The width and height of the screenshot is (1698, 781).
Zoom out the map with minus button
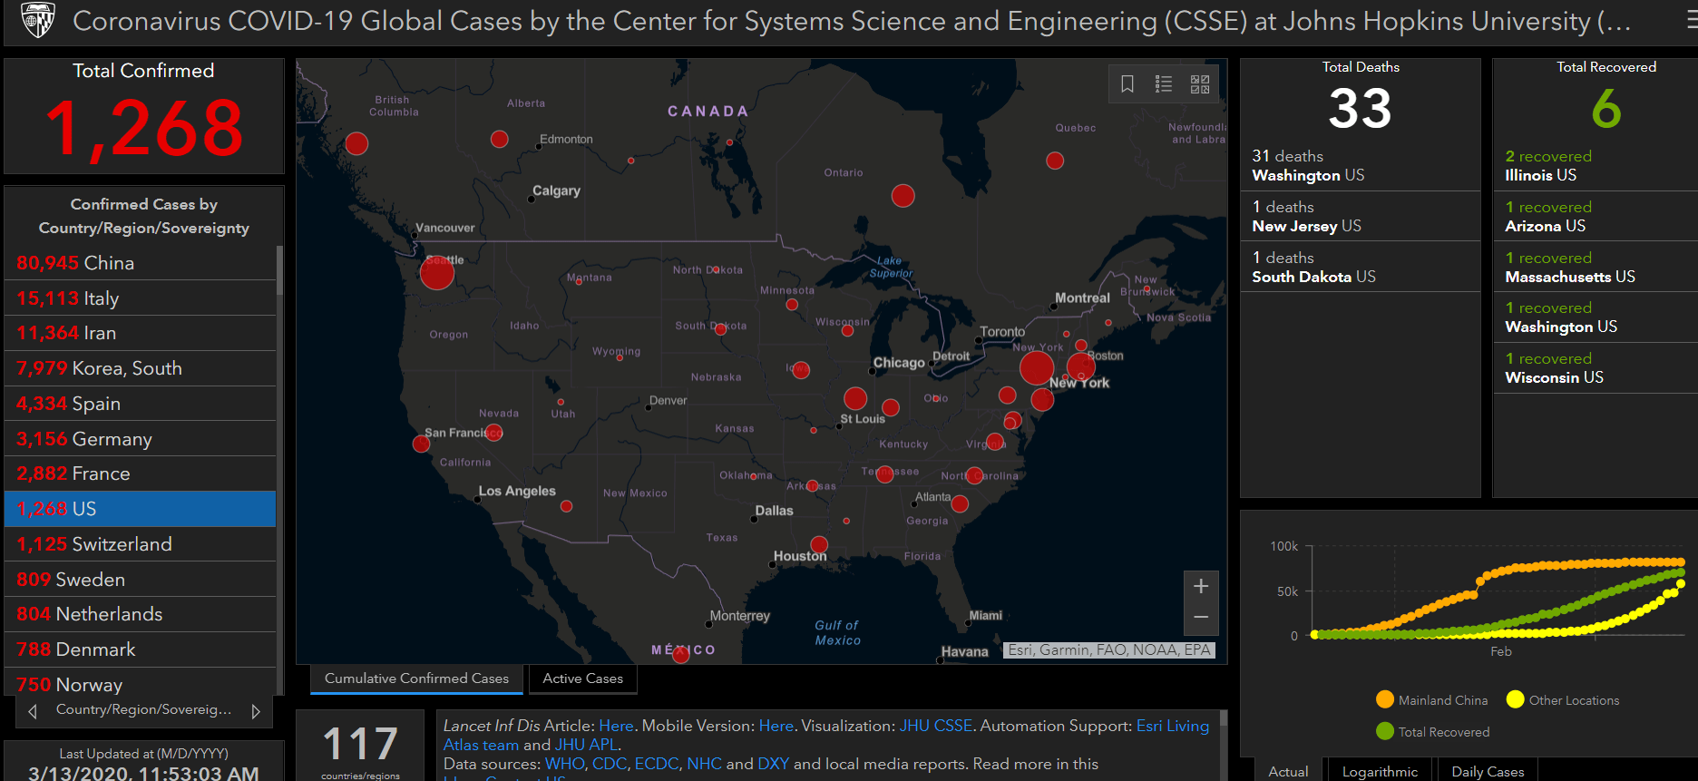pyautogui.click(x=1201, y=618)
